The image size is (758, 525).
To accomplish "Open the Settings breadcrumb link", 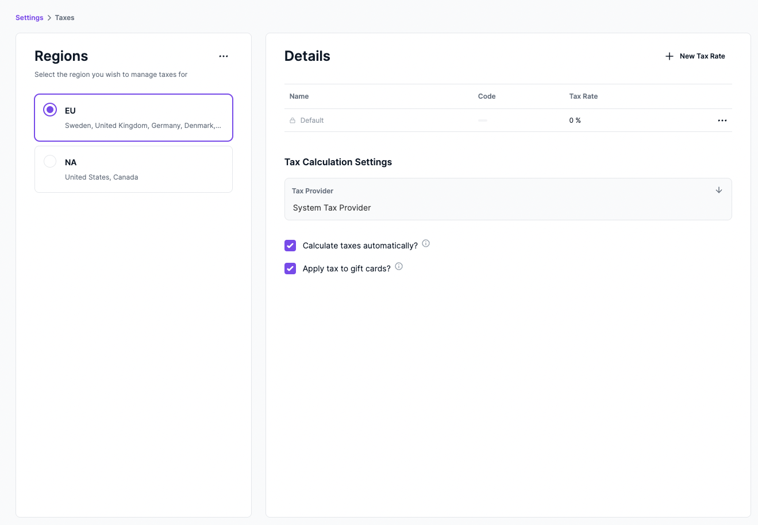I will click(x=29, y=17).
